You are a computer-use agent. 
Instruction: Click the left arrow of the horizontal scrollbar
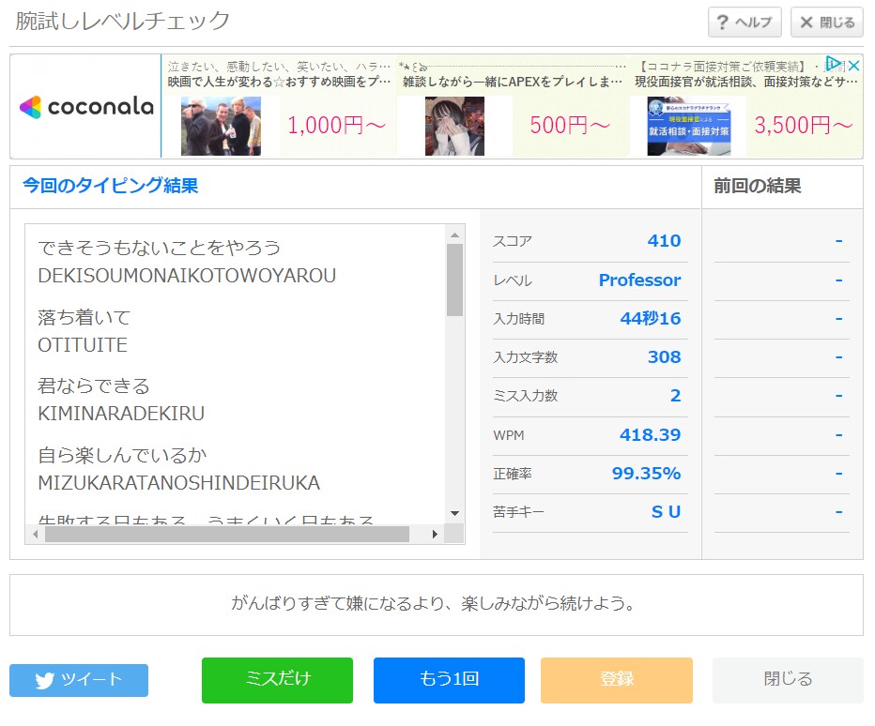(35, 535)
